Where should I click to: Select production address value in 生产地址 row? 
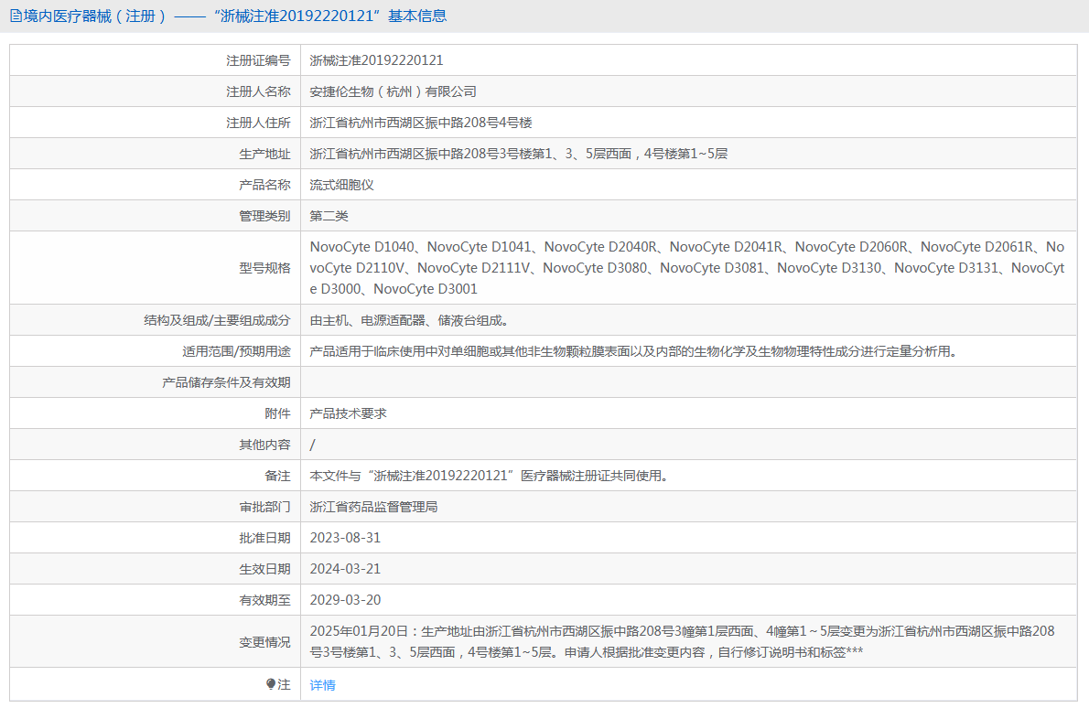(x=519, y=154)
